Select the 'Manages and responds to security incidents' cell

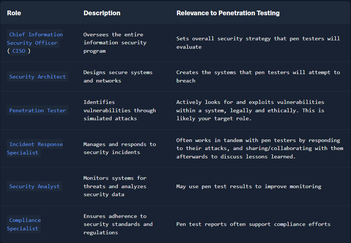tap(120, 148)
